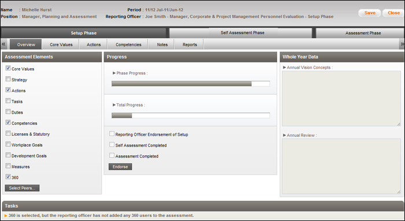Viewport: 405px width, 221px height.
Task: Expand the Phase Progress arrow
Action: pyautogui.click(x=114, y=73)
